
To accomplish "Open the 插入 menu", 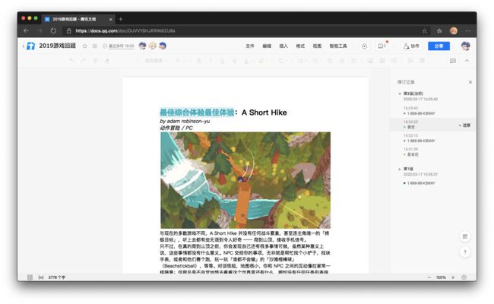I will point(283,46).
